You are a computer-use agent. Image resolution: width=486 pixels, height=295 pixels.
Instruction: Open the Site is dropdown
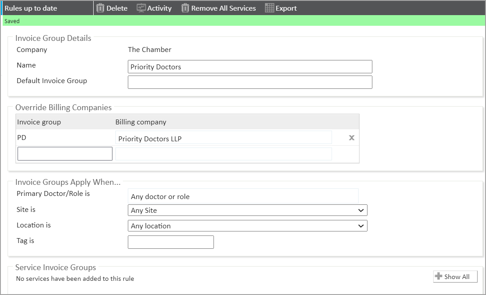click(247, 210)
